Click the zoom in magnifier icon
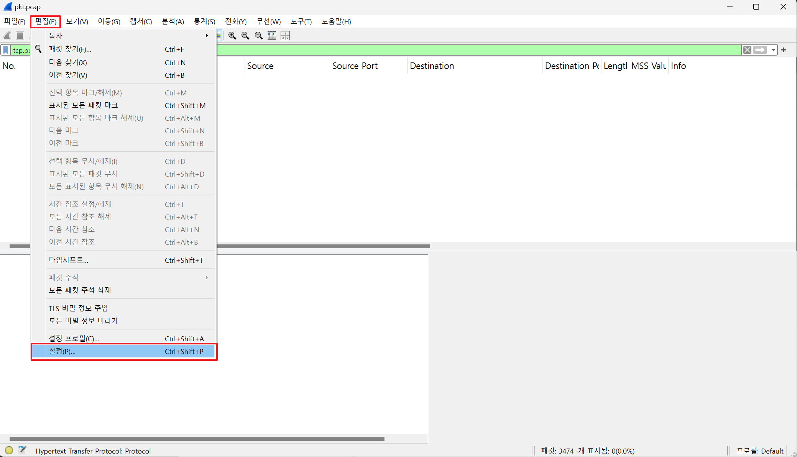This screenshot has width=797, height=457. [232, 36]
